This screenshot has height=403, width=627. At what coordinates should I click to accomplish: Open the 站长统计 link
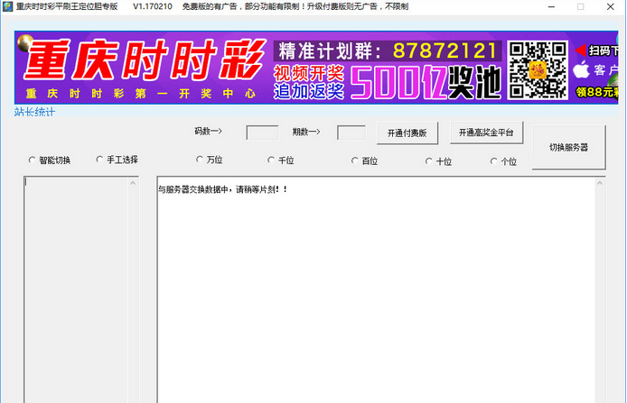tap(35, 112)
